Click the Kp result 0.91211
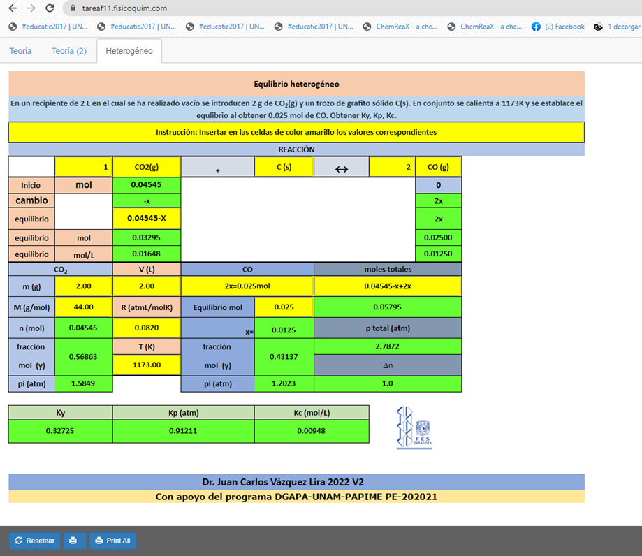642x556 pixels. pos(184,431)
